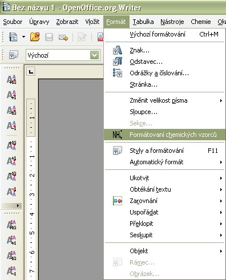The width and height of the screenshot is (226, 280).
Task: Open the Chemie menu
Action: point(201,22)
